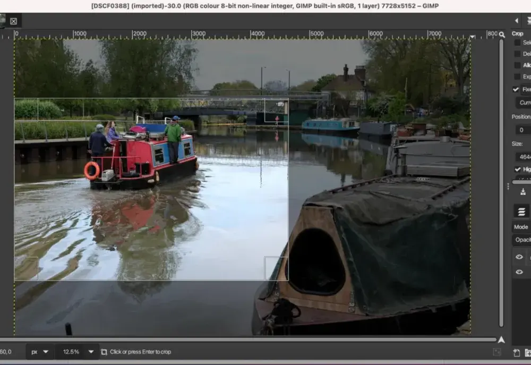Uncheck the Fixed aspect checkbox

(x=516, y=89)
